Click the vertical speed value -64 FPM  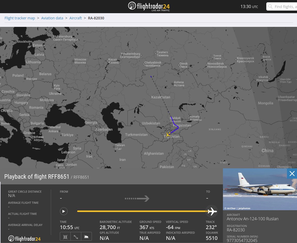[173, 227]
